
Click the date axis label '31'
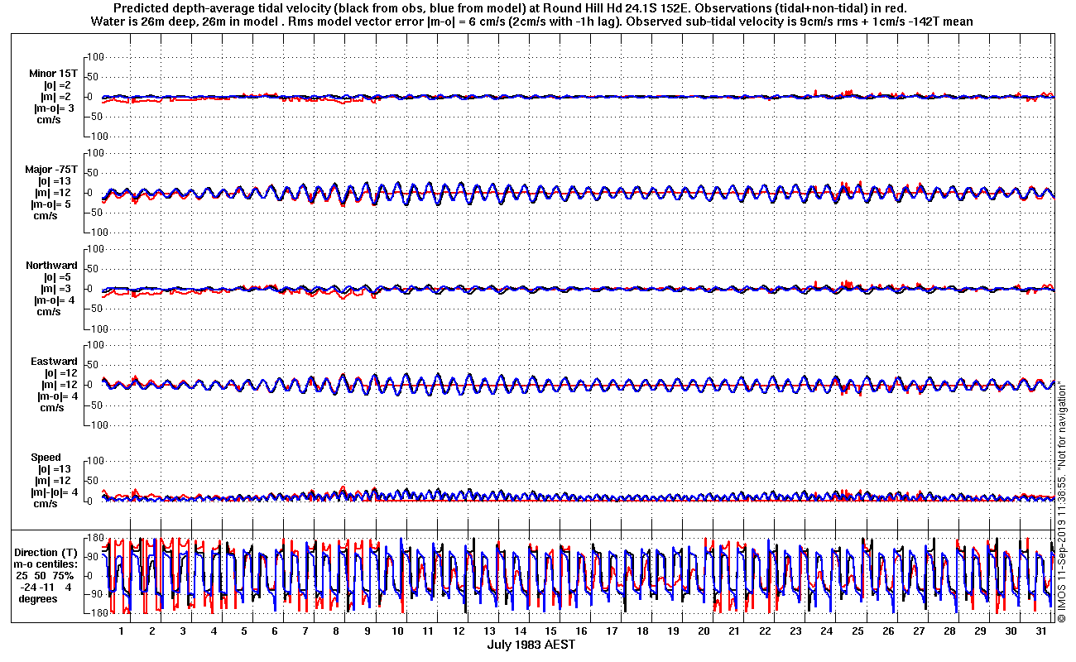click(1041, 631)
